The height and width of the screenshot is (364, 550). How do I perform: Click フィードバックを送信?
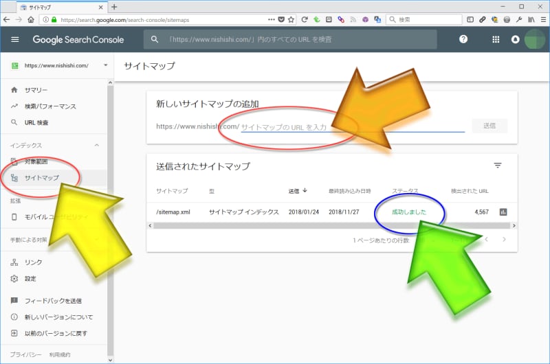(54, 301)
